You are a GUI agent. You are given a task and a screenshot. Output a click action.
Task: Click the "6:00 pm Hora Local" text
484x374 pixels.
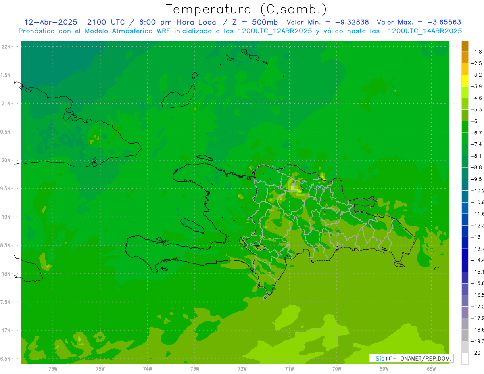pyautogui.click(x=179, y=22)
